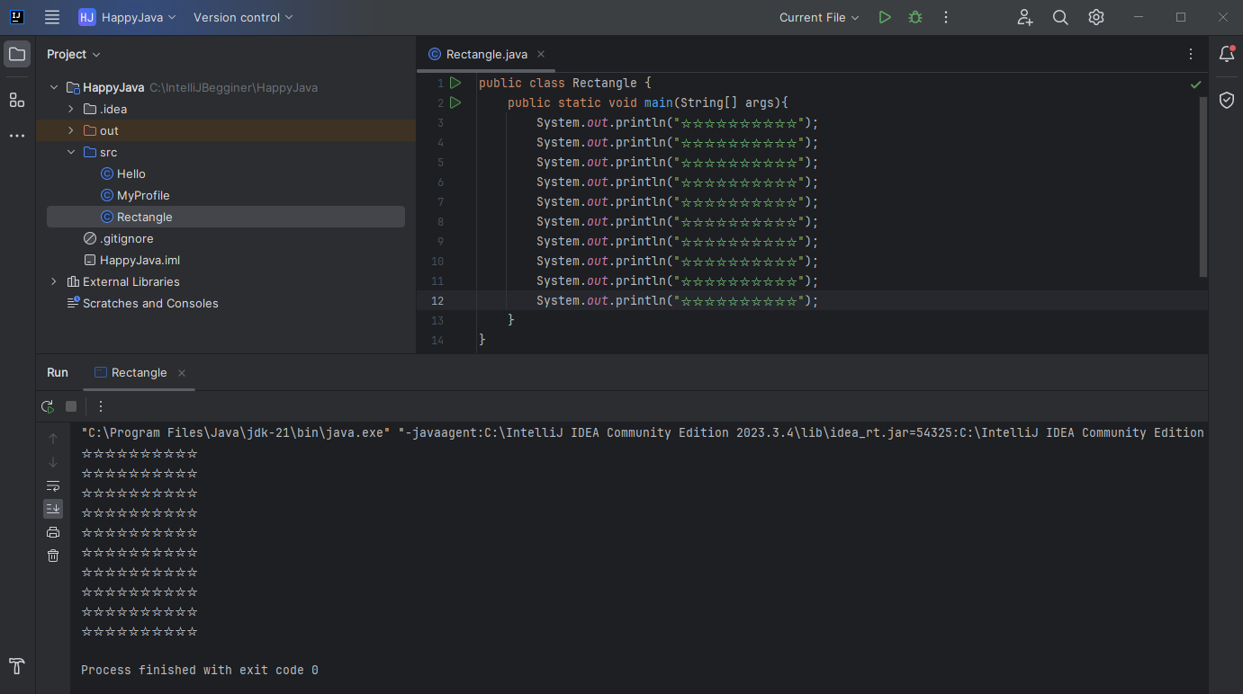
Task: Open the MyProfile class in project tree
Action: click(143, 195)
